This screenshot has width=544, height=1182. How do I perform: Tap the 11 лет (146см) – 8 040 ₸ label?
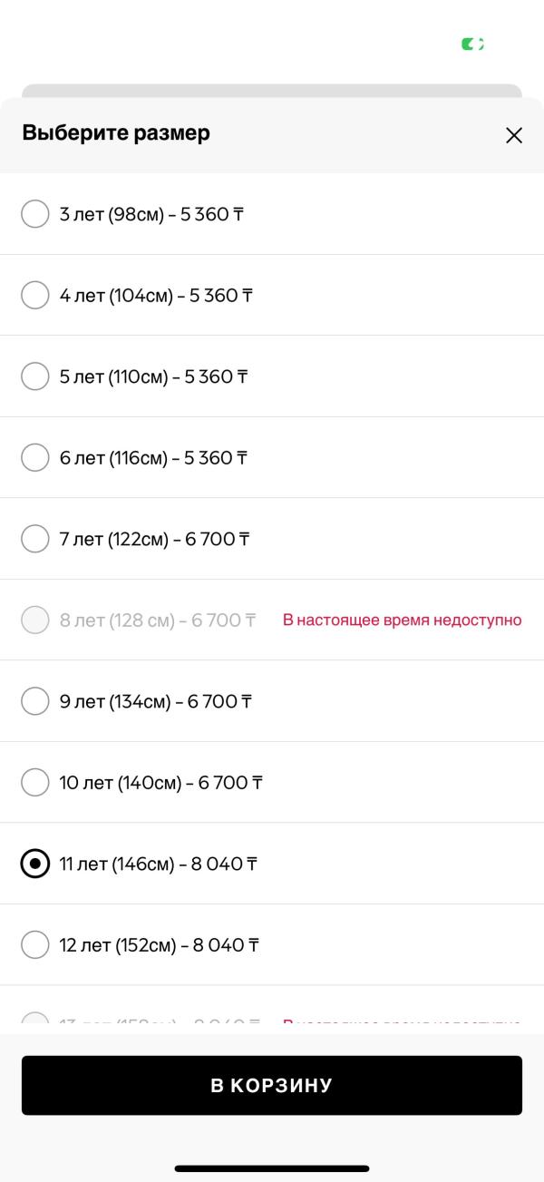(x=158, y=865)
